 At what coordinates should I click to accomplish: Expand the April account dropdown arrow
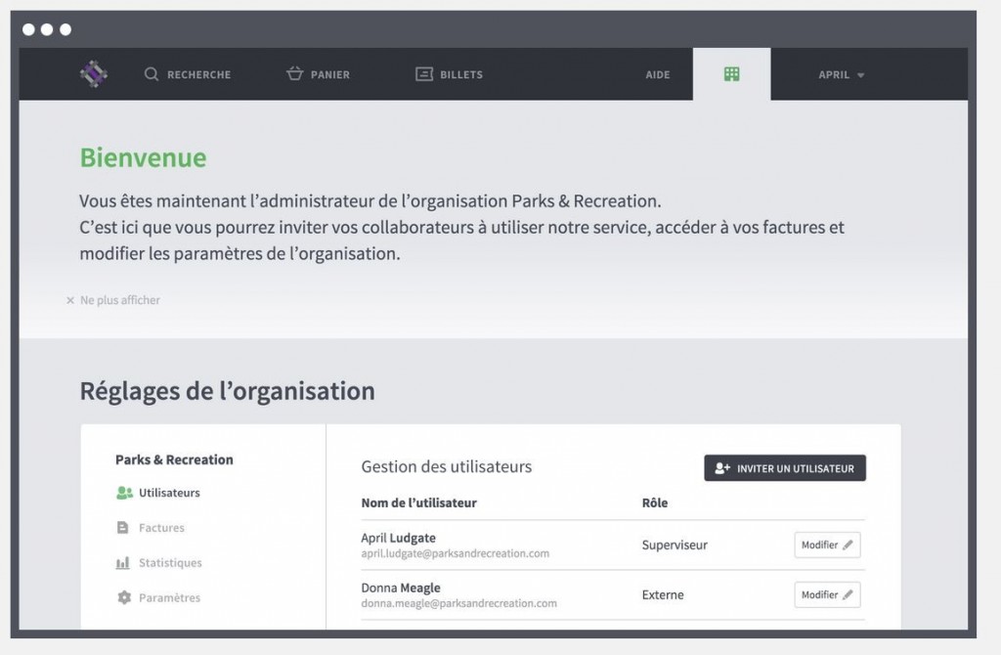click(860, 75)
